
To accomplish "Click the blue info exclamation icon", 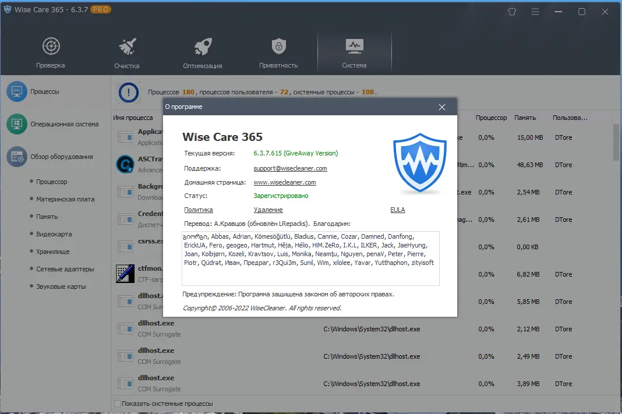I will point(129,93).
